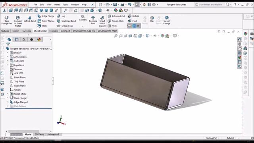Activate the Lofted-Bend tool
The image size is (254, 143).
pyautogui.click(x=30, y=19)
